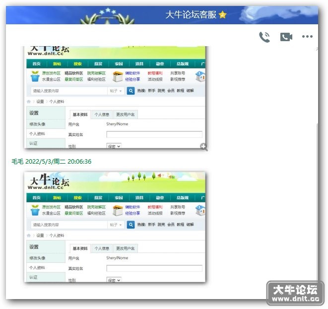This screenshot has height=309, width=328.
Task: Click house icon in image below 毛毛's timestamp
Action: (x=200, y=210)
